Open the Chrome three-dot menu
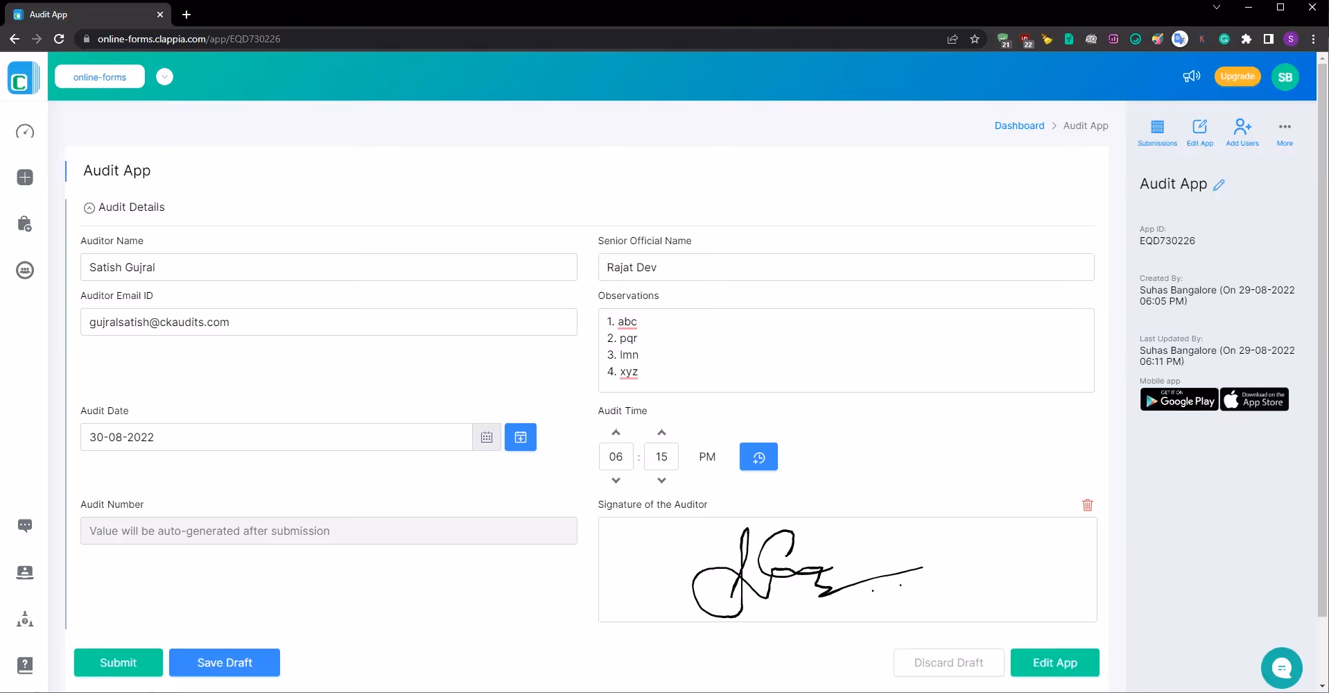The image size is (1329, 693). (x=1313, y=39)
